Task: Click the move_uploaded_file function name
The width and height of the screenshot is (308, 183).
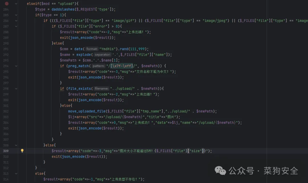Action: coord(87,111)
